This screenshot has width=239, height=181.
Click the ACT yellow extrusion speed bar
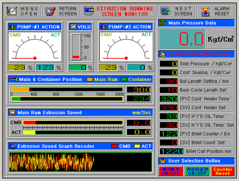point(73,132)
